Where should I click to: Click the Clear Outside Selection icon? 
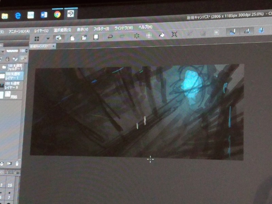[149, 35]
